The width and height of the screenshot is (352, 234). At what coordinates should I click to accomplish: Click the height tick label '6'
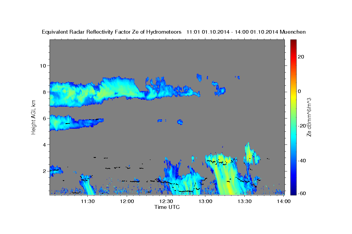point(44,118)
